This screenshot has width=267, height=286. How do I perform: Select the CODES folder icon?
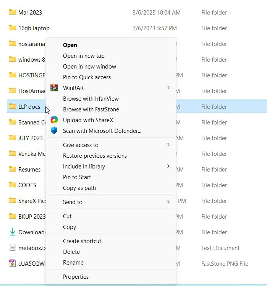[13, 185]
